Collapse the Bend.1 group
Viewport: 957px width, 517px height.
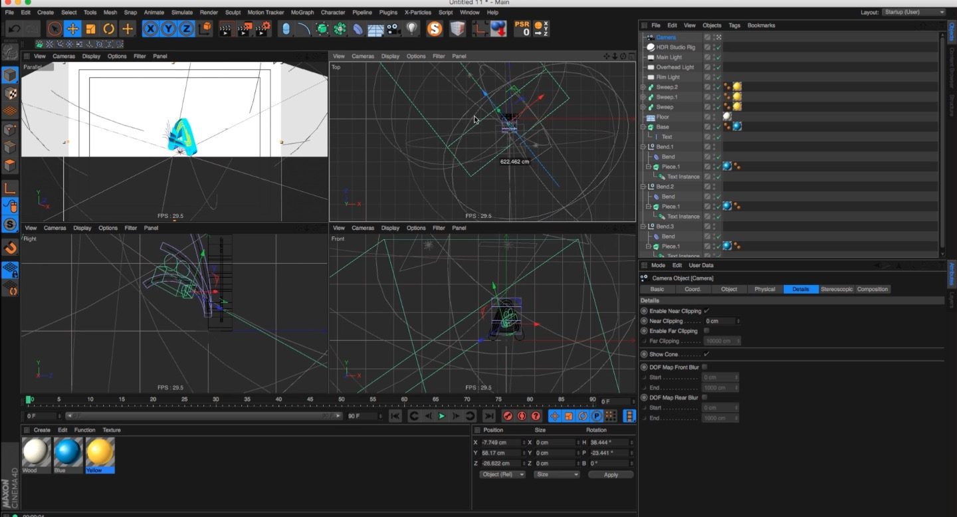point(643,147)
